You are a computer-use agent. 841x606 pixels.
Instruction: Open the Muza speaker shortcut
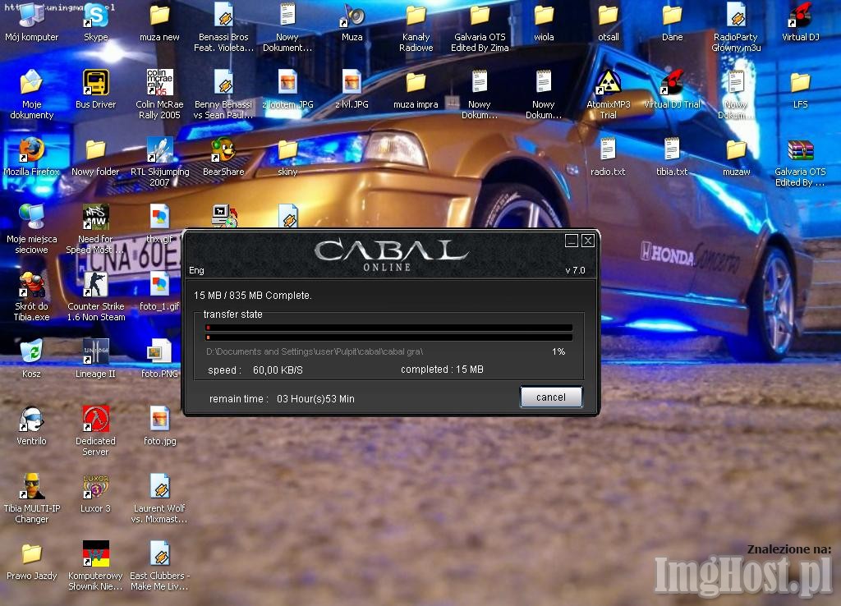(x=352, y=16)
